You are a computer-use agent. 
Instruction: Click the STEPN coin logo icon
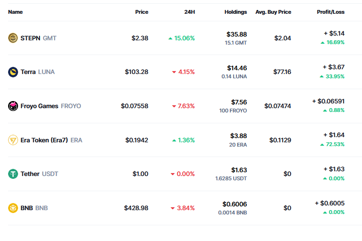tap(13, 38)
